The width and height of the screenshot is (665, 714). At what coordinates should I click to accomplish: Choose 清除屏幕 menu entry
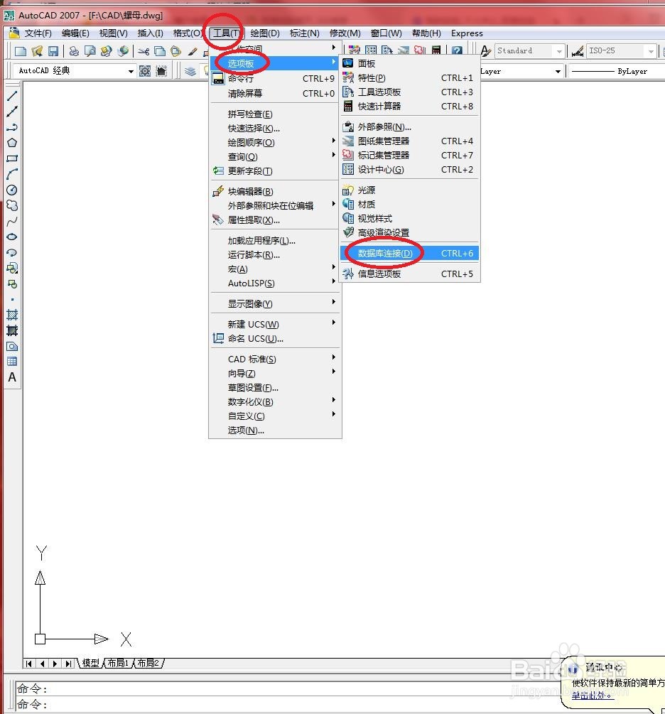pyautogui.click(x=275, y=93)
